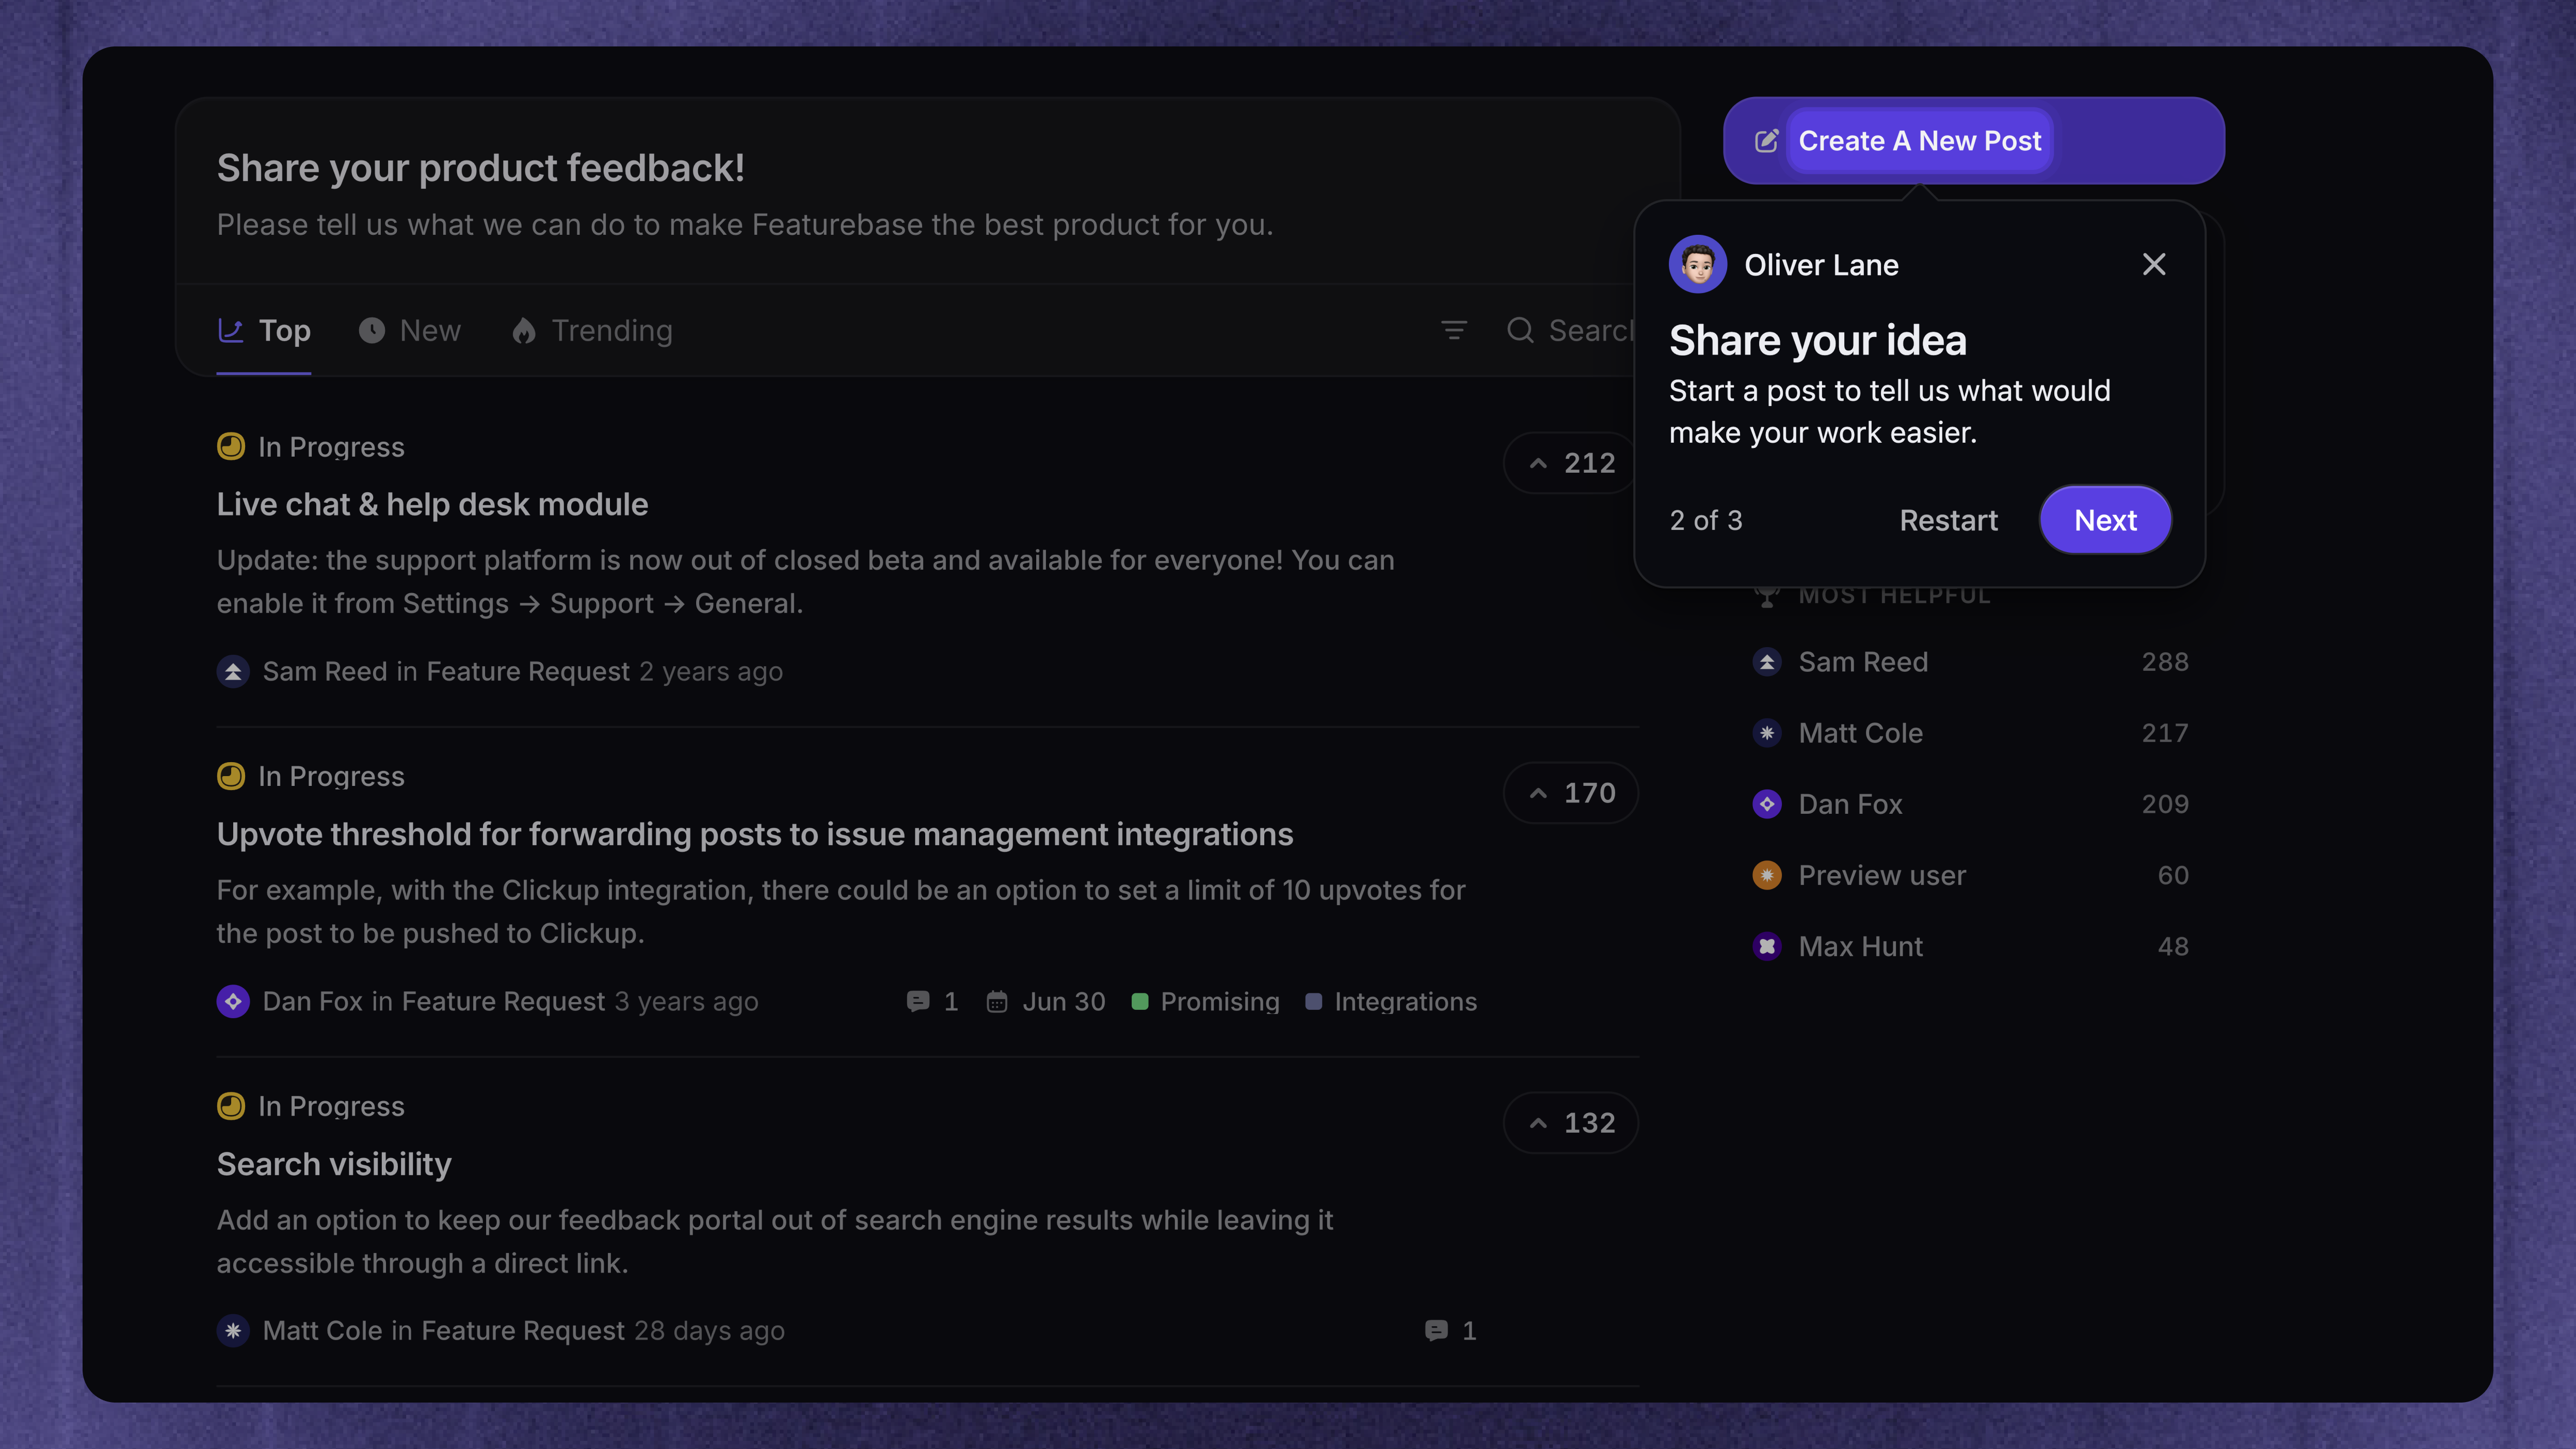
Task: Switch to the New tab
Action: (x=410, y=330)
